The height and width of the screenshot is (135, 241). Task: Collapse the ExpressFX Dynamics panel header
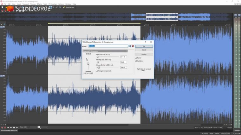point(126,51)
